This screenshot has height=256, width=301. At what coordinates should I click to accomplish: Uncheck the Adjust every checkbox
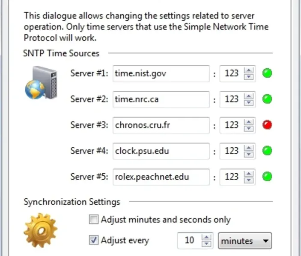(94, 240)
